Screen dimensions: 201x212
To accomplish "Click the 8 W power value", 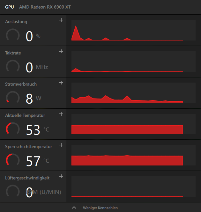I will [x=33, y=99].
